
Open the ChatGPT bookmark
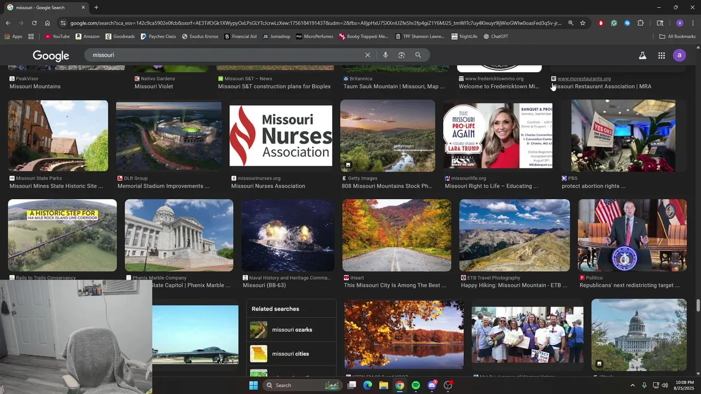495,37
